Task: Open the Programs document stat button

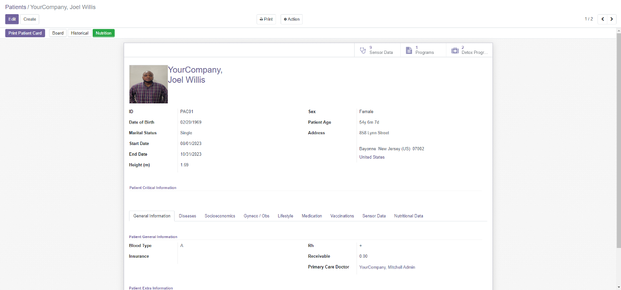Action: (423, 50)
